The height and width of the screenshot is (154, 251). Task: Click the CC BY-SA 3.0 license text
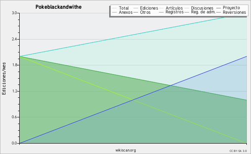point(238,151)
